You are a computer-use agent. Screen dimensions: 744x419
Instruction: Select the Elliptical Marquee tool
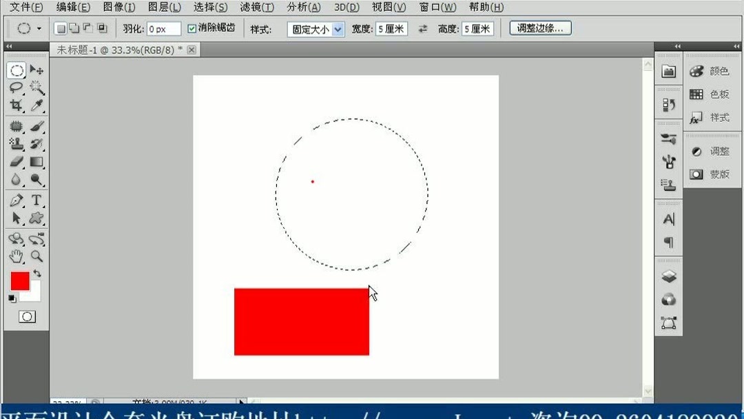point(19,70)
